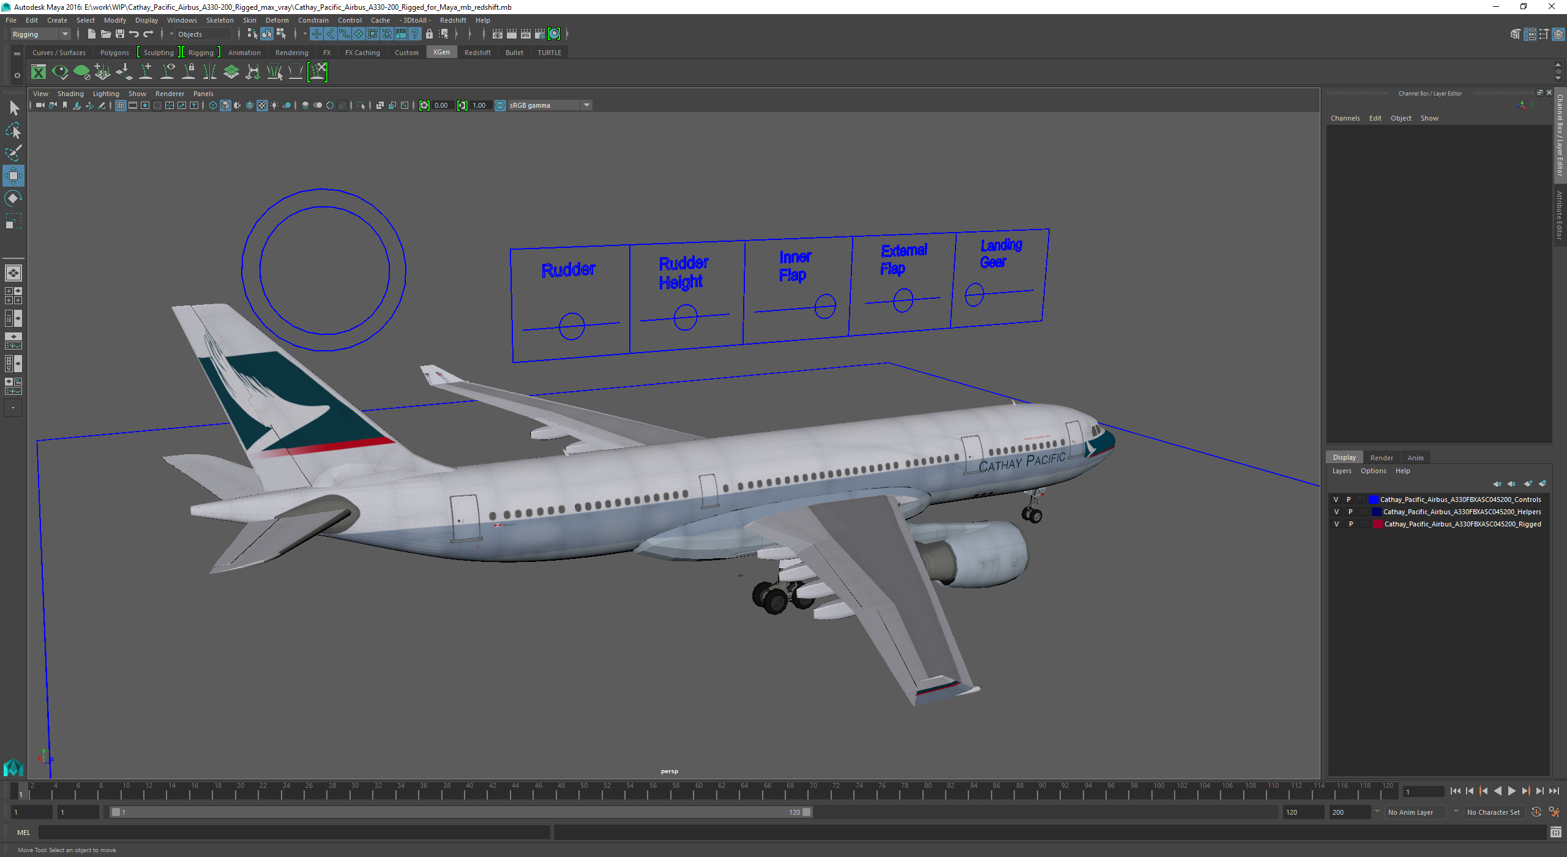
Task: Click the XGen preview eye icon
Action: tap(60, 72)
